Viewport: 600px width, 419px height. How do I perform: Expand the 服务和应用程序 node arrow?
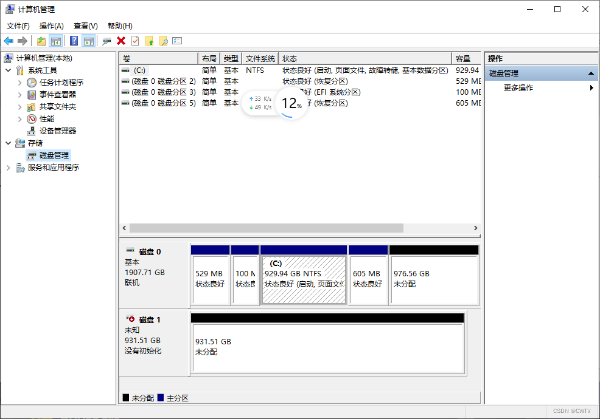pos(9,168)
